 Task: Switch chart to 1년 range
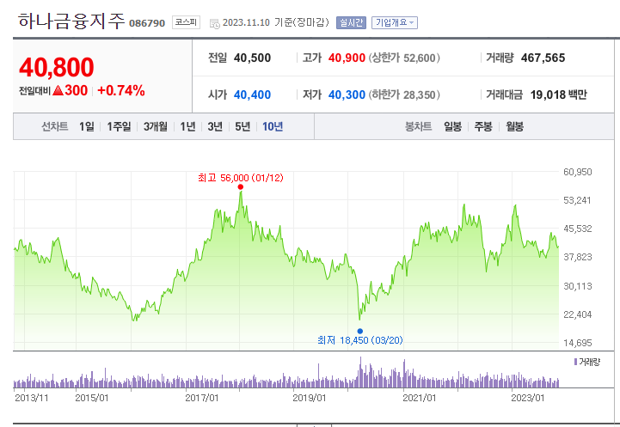[187, 127]
